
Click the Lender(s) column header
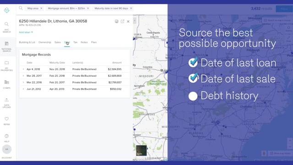(x=77, y=63)
